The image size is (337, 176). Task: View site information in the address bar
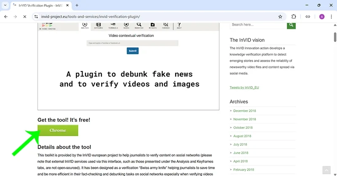[x=37, y=17]
